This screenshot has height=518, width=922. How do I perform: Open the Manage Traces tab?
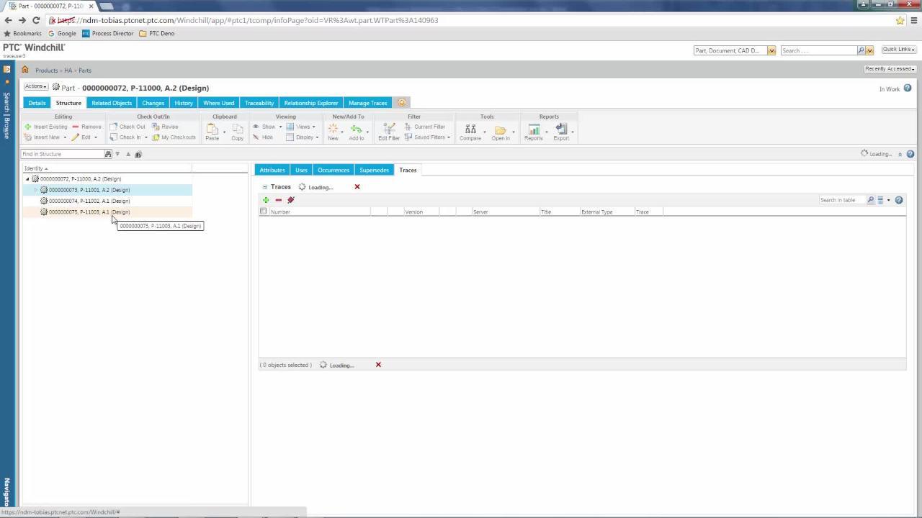(x=368, y=103)
